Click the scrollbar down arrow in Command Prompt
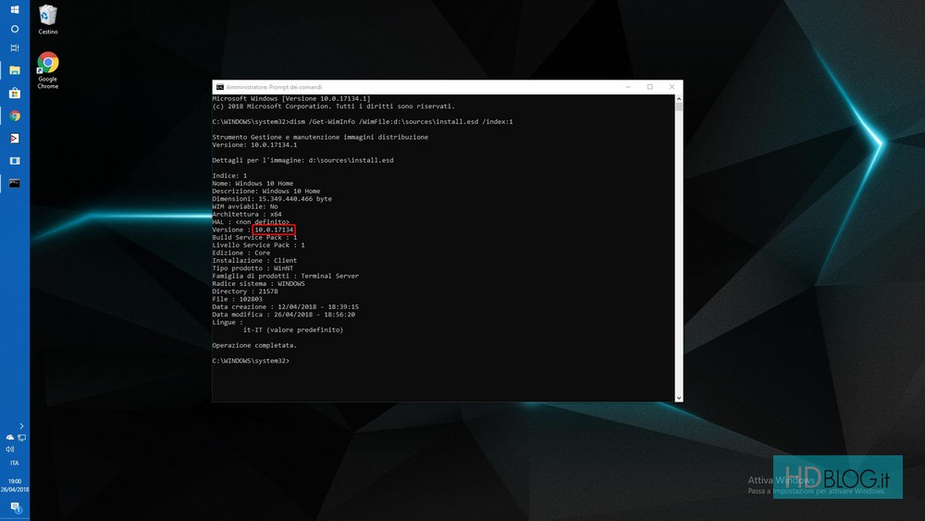 tap(679, 397)
